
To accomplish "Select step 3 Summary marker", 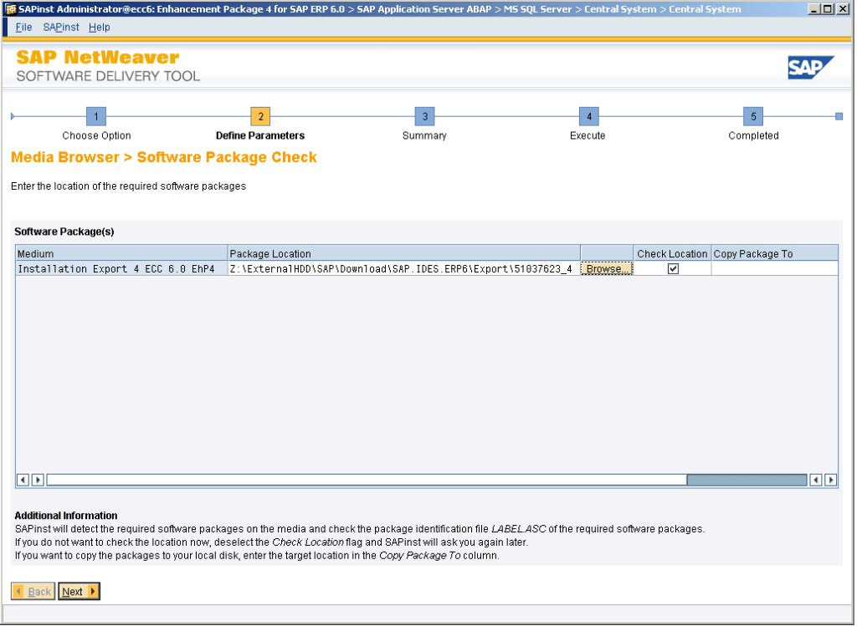I will coord(424,116).
